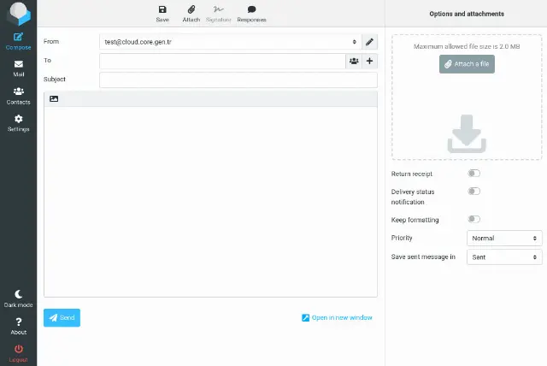The image size is (547, 366).
Task: Click the file drop area icon
Action: pos(467,133)
